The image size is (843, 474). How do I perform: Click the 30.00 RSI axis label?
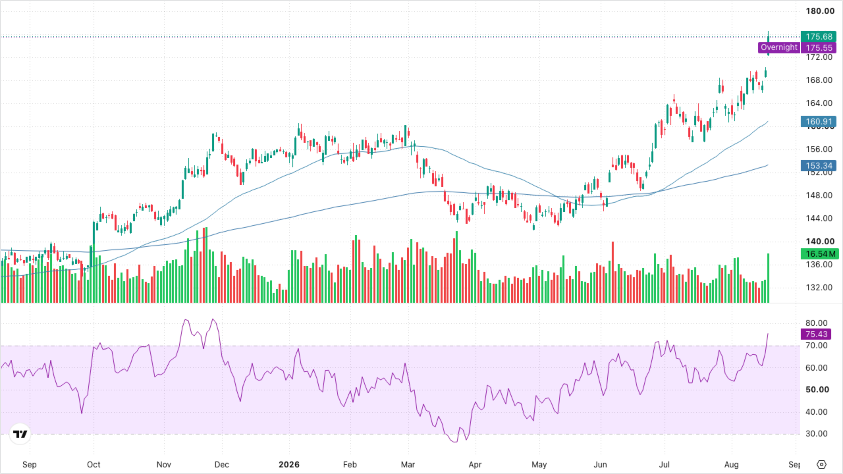pyautogui.click(x=816, y=434)
